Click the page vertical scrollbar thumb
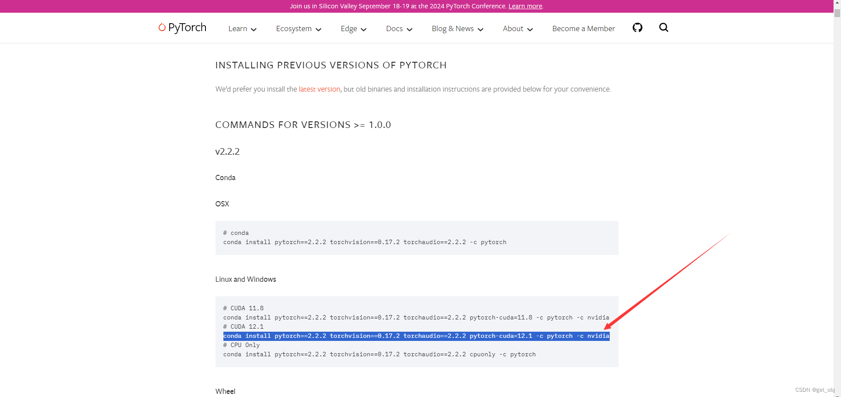841x397 pixels. (837, 13)
